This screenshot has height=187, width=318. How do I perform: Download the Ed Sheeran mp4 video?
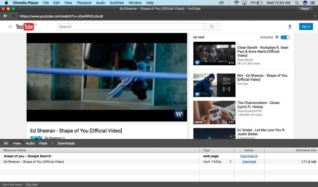[x=249, y=162]
